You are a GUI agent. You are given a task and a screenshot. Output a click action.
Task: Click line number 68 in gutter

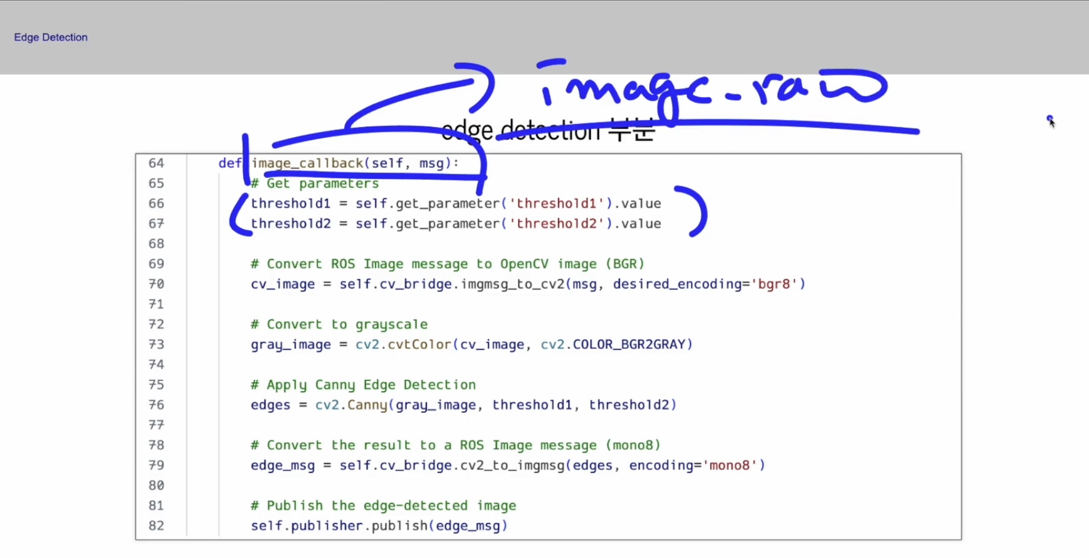point(156,244)
